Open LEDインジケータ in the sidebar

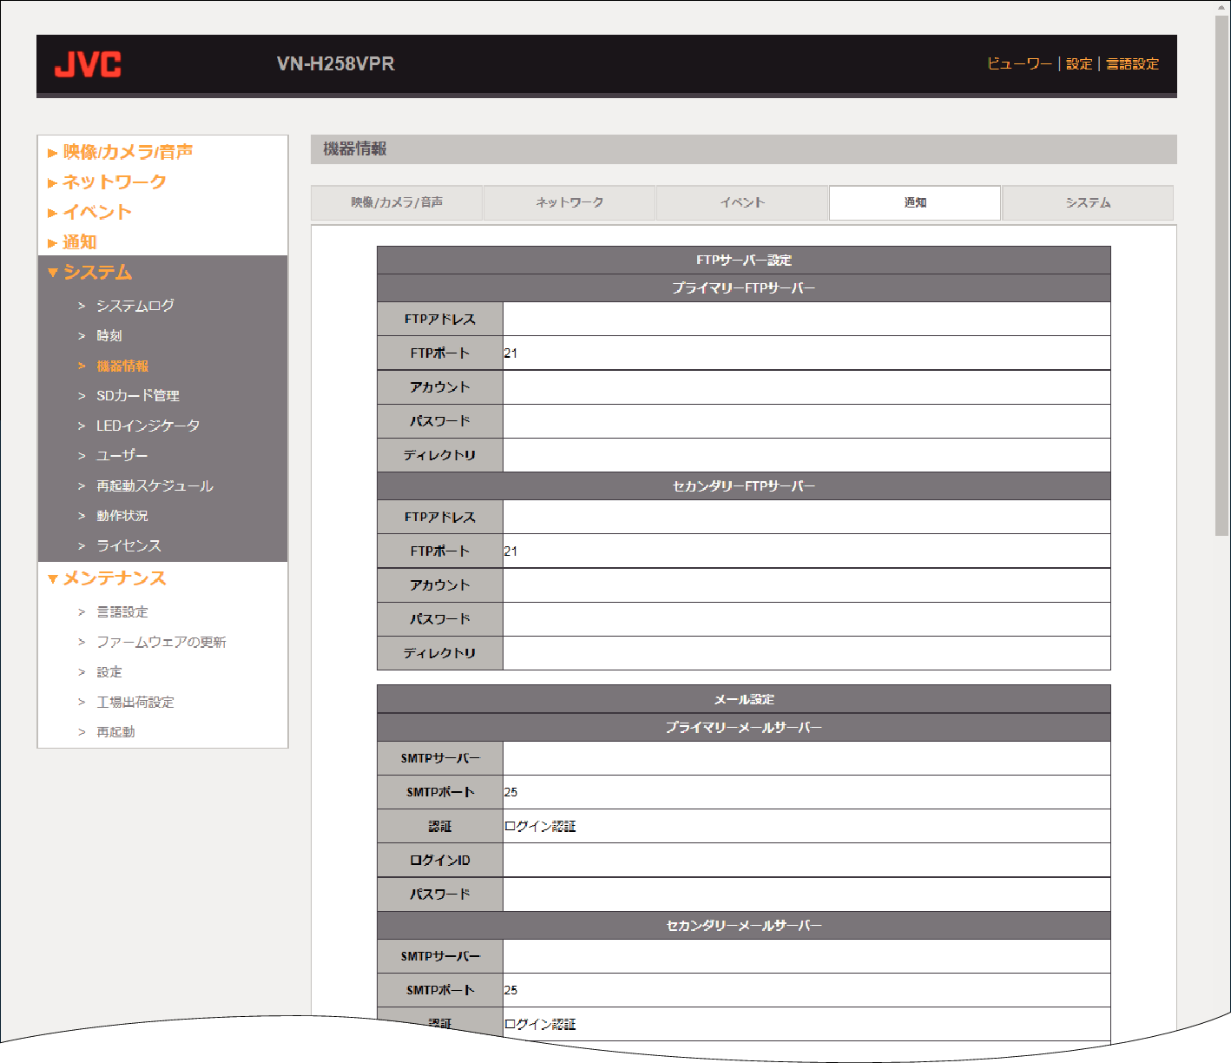click(x=148, y=426)
